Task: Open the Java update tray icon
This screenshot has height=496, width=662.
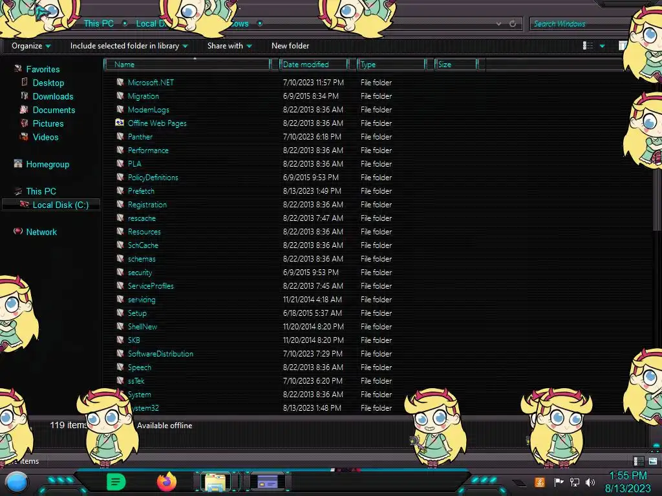Action: click(540, 482)
